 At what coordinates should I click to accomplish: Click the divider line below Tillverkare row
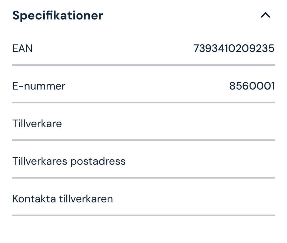(143, 140)
